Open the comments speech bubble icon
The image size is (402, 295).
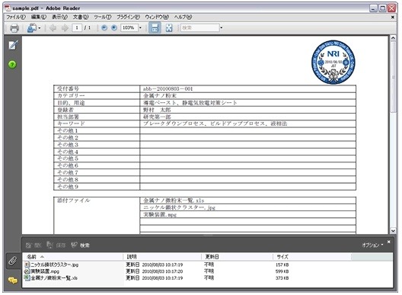12,281
